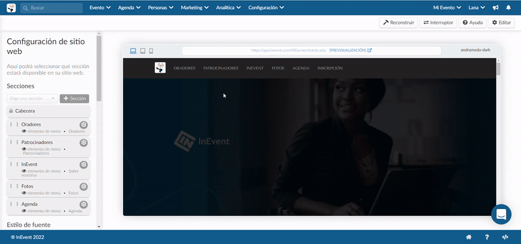Click AGENDA in preview navigation
Screen dimensions: 521x244
(x=301, y=68)
